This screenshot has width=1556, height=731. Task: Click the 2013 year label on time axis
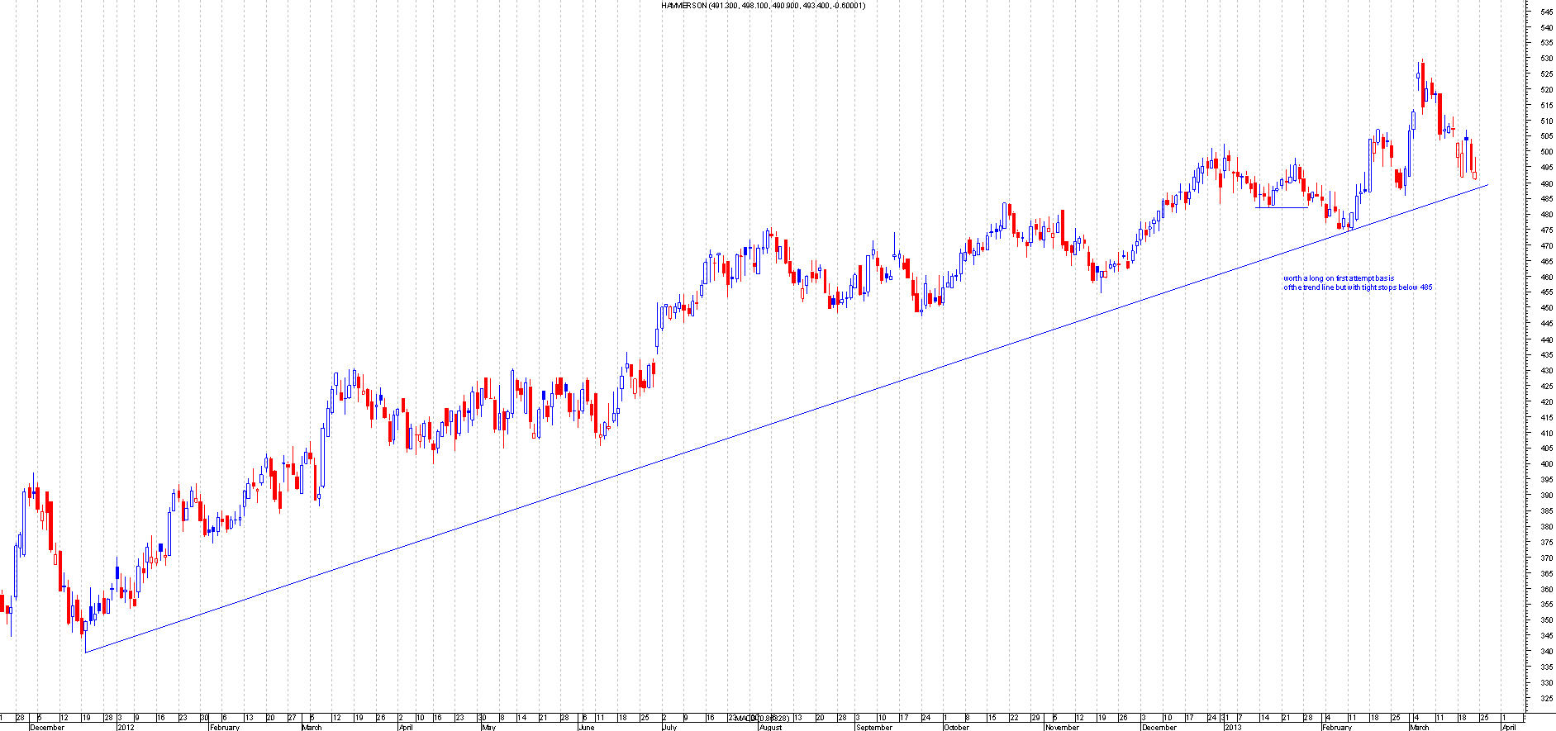[1233, 727]
